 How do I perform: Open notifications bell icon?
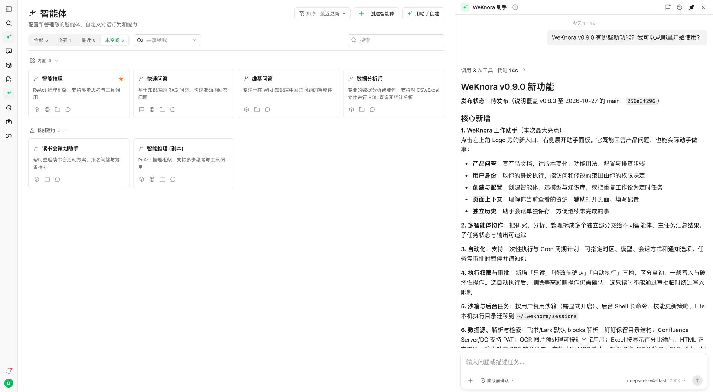(x=9, y=371)
